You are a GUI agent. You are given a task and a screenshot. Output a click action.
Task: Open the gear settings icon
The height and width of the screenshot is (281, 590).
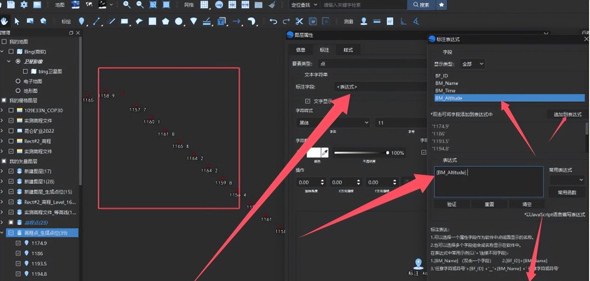pos(24,5)
